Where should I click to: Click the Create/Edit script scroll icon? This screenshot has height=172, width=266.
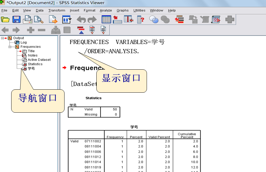tap(204, 19)
